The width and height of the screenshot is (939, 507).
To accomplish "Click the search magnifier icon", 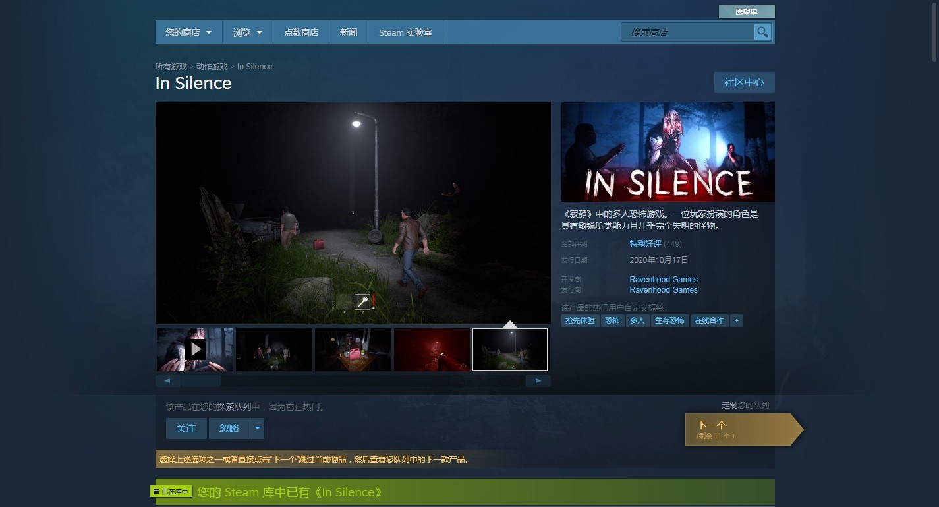I will (762, 32).
